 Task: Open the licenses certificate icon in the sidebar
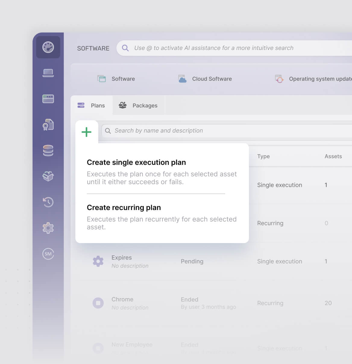point(48,125)
